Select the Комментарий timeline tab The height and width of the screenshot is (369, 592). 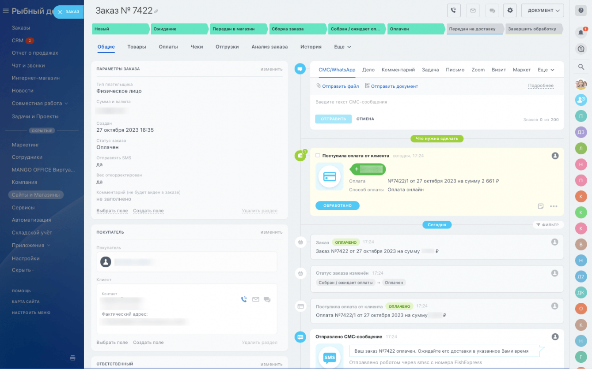tap(398, 70)
